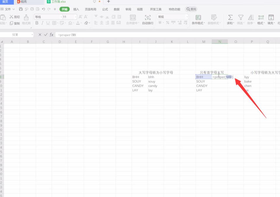Click cell containing bake
280x197 pixels.
click(x=252, y=81)
